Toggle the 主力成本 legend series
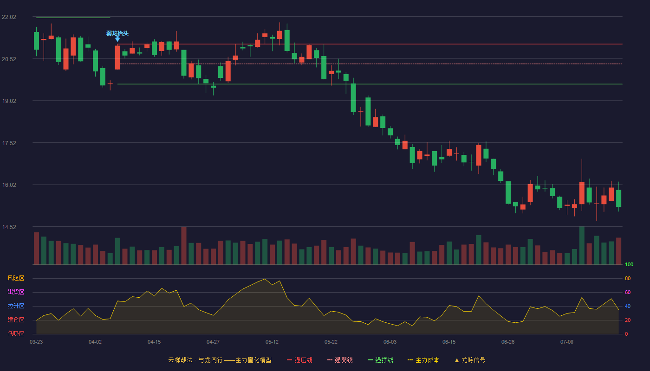Screen dimensions: 650x371 click(x=423, y=360)
